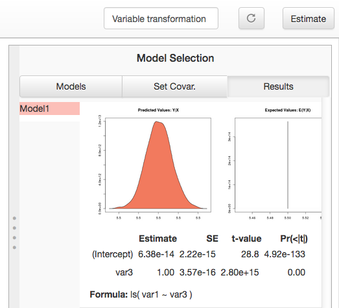Click the second dot on left handle
The image size is (339, 308).
pyautogui.click(x=14, y=228)
